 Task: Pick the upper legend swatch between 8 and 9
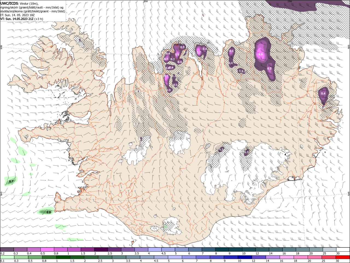[x=222, y=250]
